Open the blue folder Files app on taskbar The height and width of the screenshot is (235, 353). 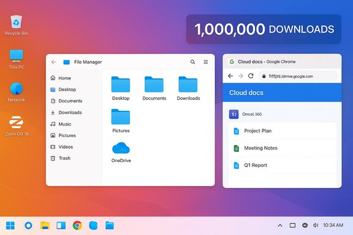point(110,225)
